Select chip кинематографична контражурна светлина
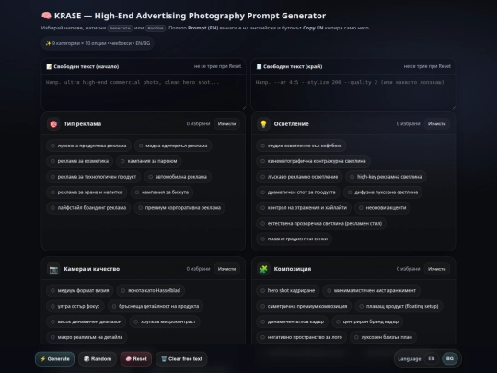Viewport: 497px width, 373px height. 313,161
